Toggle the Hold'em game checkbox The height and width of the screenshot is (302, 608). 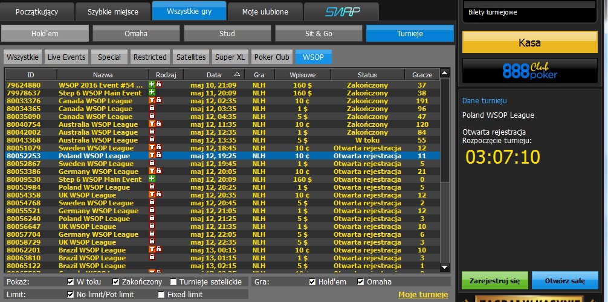point(312,282)
